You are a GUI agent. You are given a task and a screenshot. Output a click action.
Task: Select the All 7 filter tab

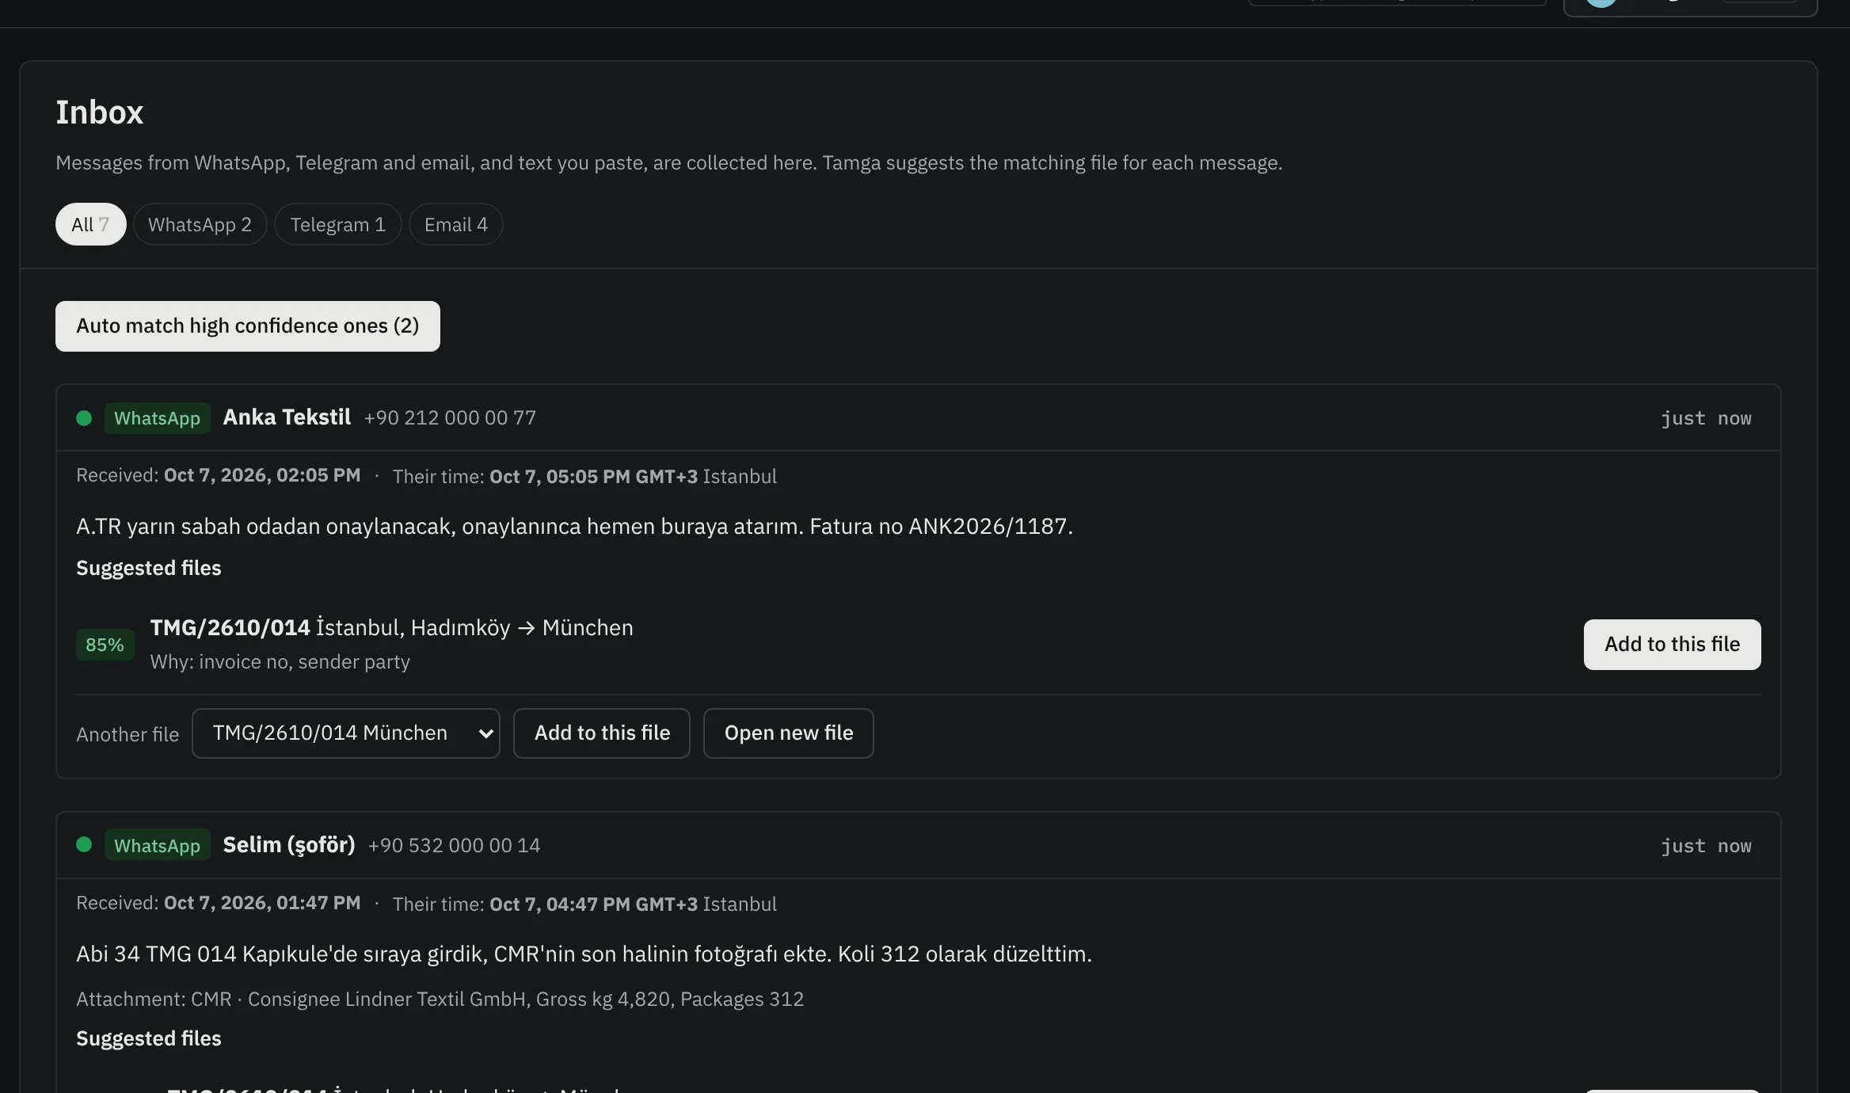pos(90,224)
